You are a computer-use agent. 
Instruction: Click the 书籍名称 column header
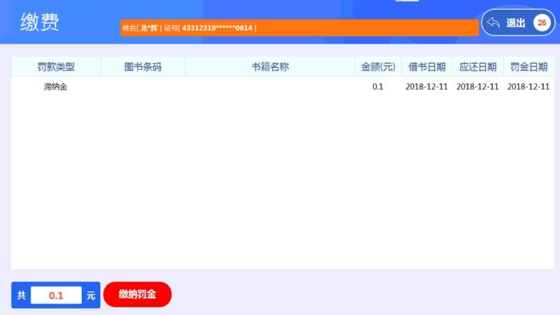[x=270, y=67]
